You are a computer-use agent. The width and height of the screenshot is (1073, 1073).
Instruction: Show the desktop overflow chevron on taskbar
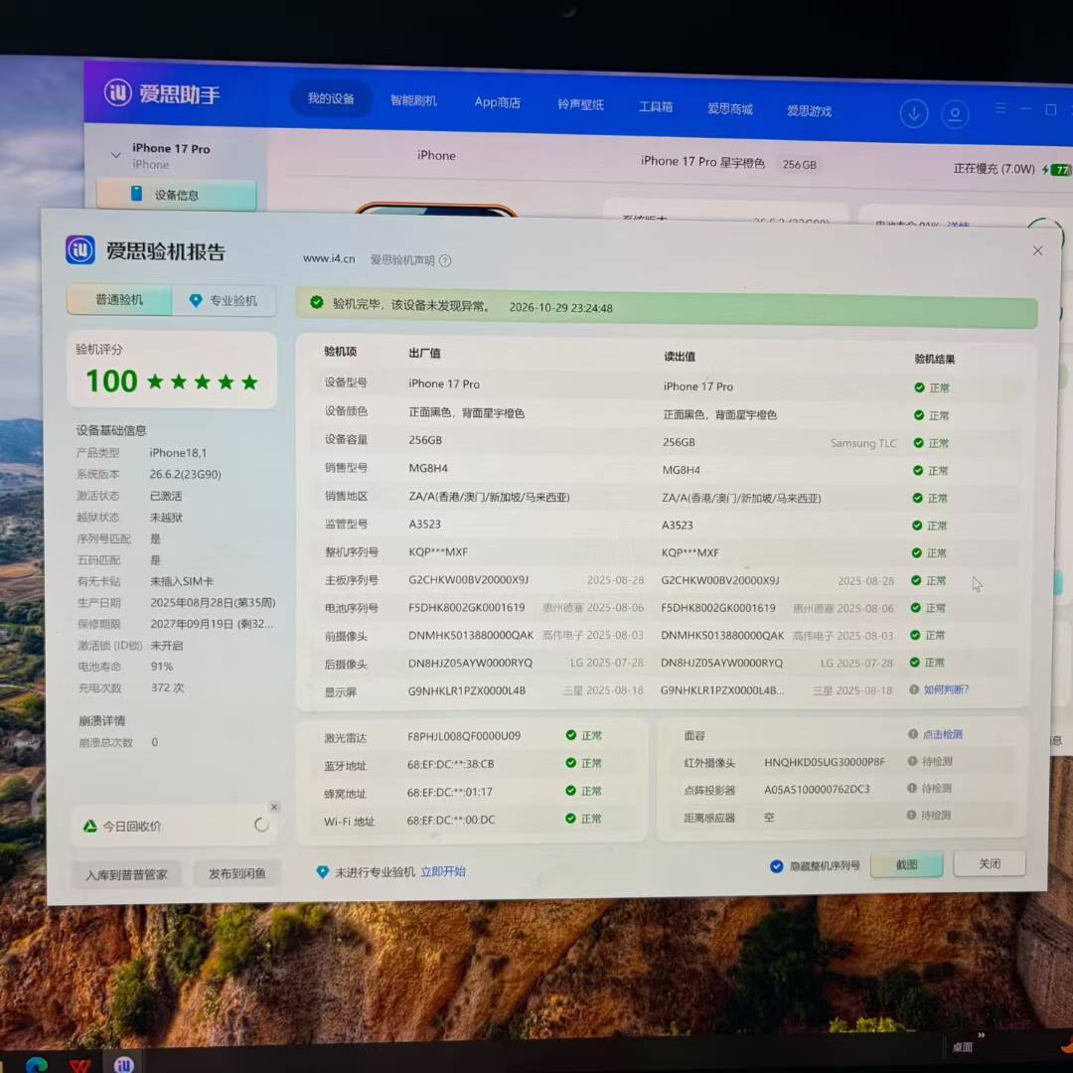982,1034
